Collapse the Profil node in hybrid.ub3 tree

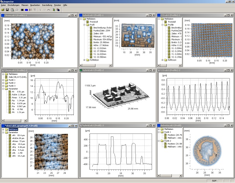click(84, 25)
